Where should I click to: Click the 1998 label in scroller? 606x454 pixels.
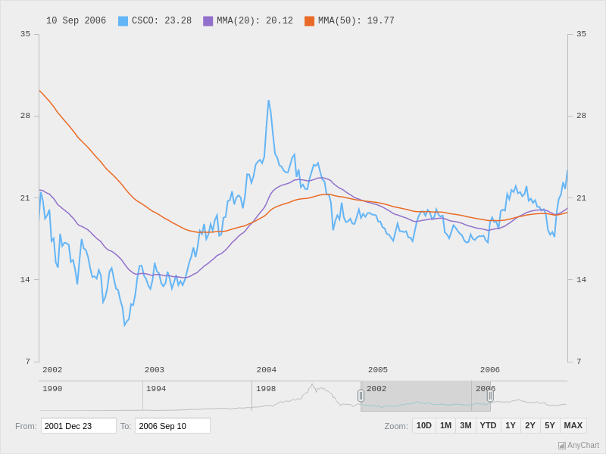click(x=266, y=389)
